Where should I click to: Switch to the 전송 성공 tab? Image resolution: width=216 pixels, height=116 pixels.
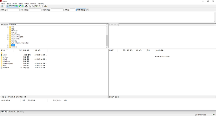(x=20, y=112)
